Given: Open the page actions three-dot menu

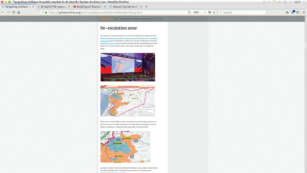Looking at the screenshot, I should point(205,12).
